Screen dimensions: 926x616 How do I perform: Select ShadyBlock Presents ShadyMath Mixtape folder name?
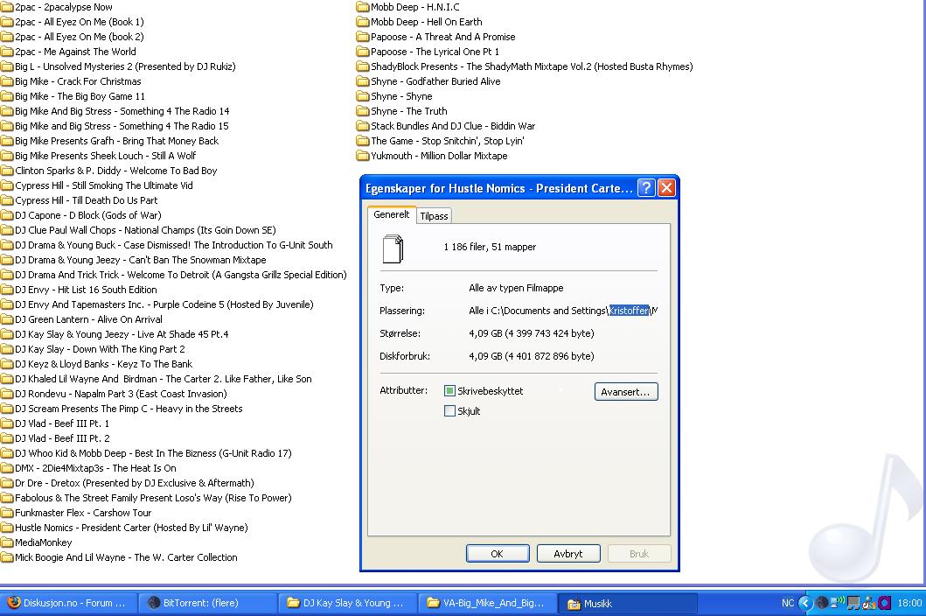click(532, 66)
